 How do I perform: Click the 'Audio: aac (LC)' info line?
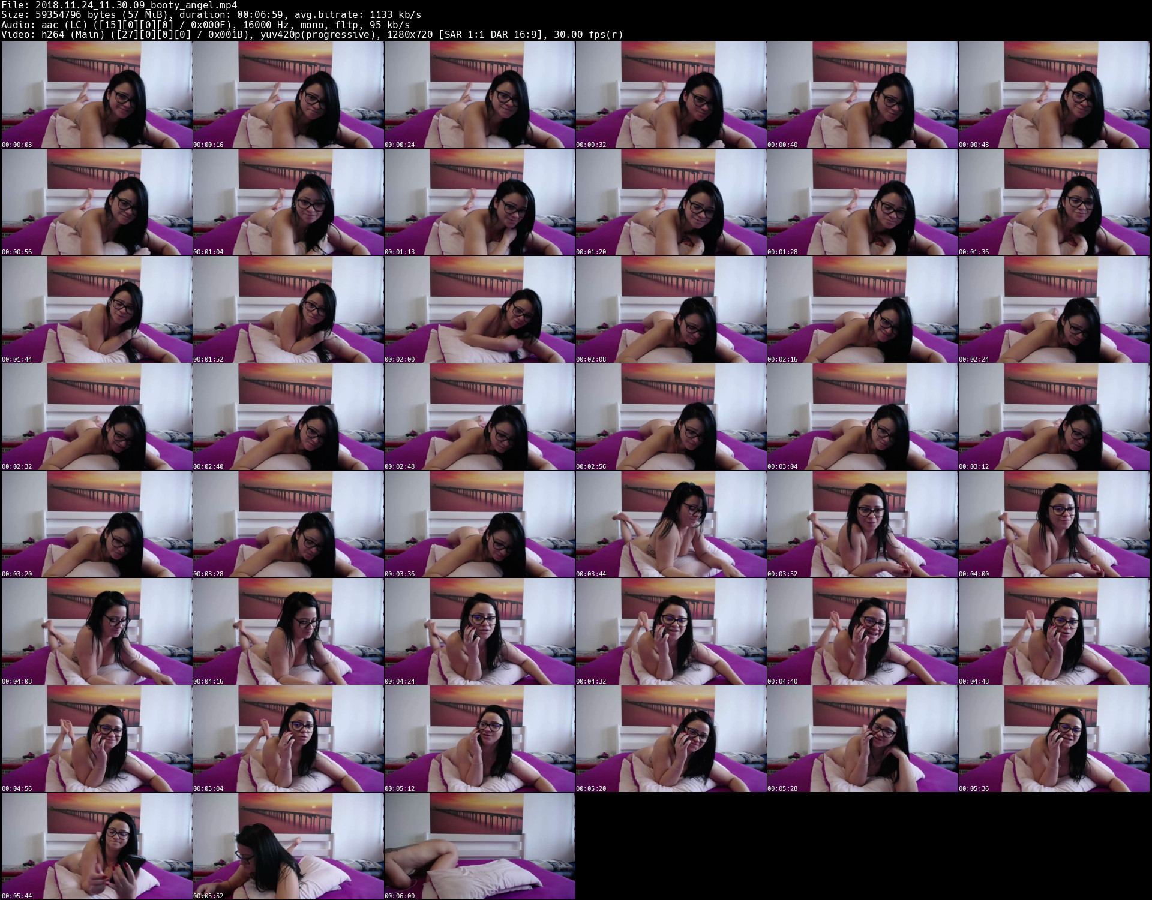[x=205, y=25]
